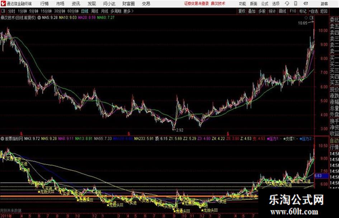
Task: Open the 市场 menu
Action: pyautogui.click(x=60, y=4)
